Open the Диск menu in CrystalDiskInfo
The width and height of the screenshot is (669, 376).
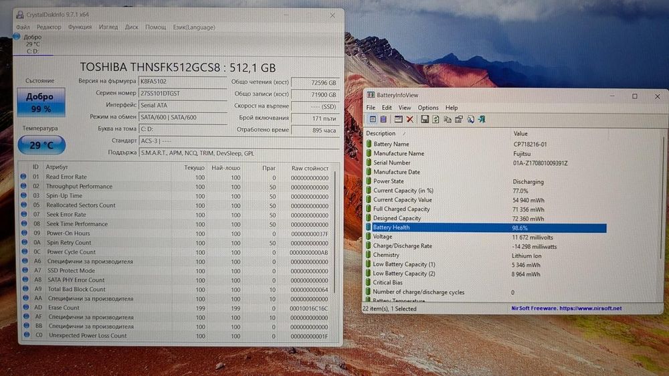(x=131, y=27)
